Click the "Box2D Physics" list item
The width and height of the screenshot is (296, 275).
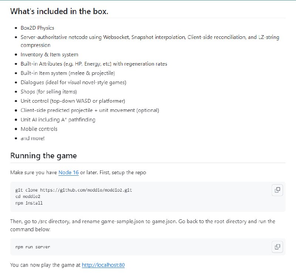click(x=37, y=28)
